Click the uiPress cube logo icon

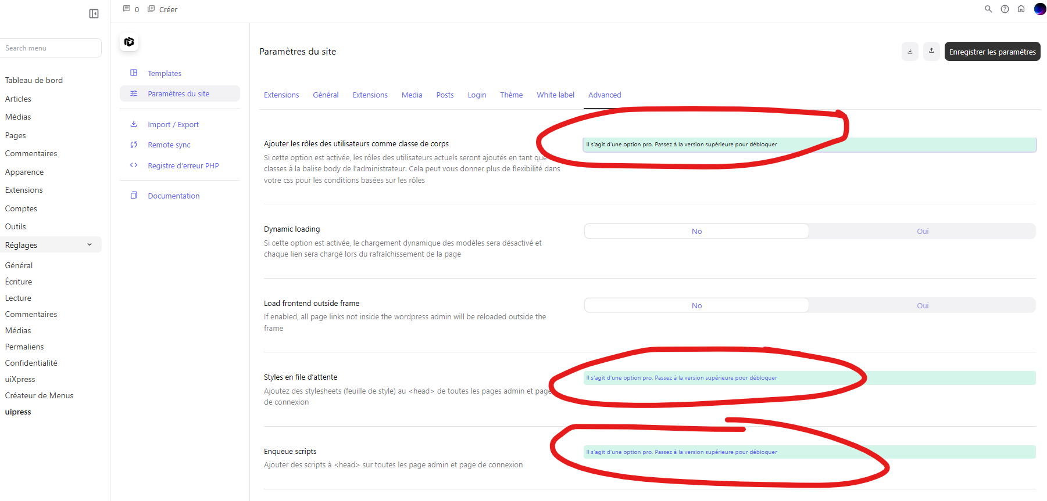129,42
